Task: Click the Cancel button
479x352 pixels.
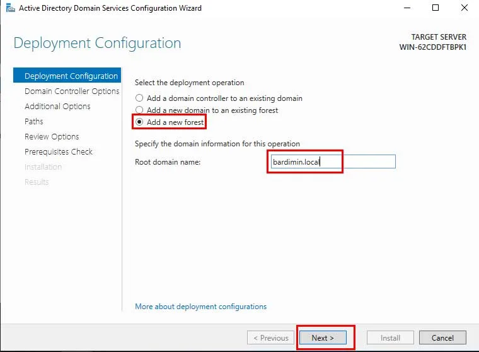Action: point(442,337)
